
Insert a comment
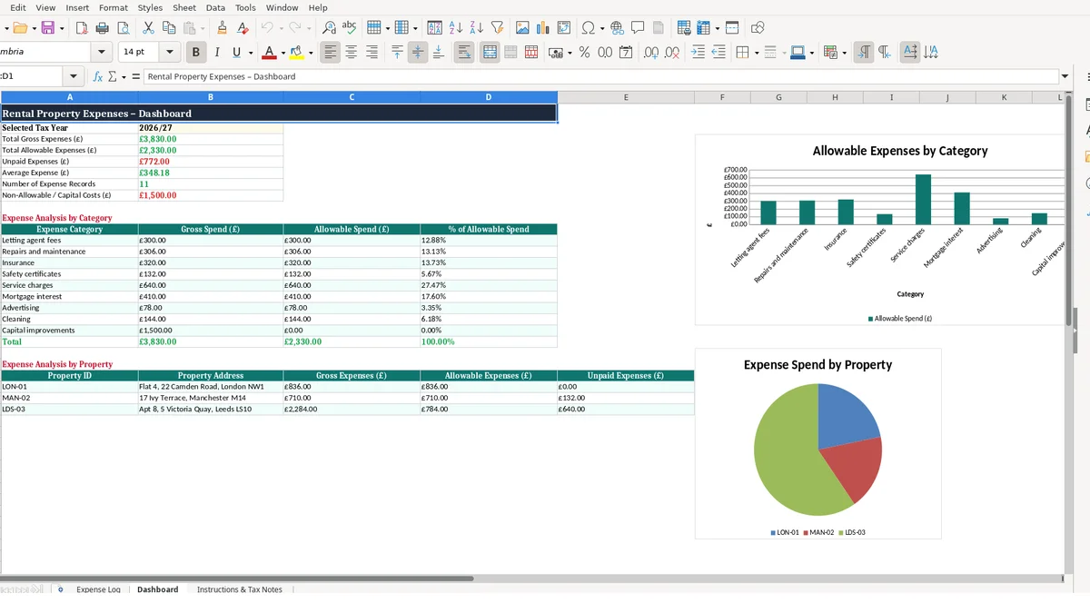pos(639,28)
